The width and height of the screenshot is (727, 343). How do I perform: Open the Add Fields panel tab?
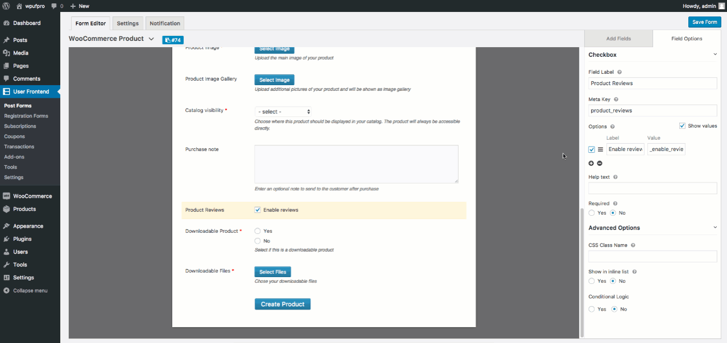[618, 39]
